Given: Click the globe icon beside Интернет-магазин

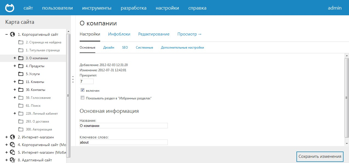Looking at the screenshot, I should [12, 137].
